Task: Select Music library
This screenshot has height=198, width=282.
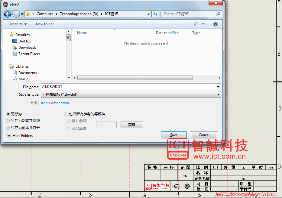Action: [x=23, y=79]
